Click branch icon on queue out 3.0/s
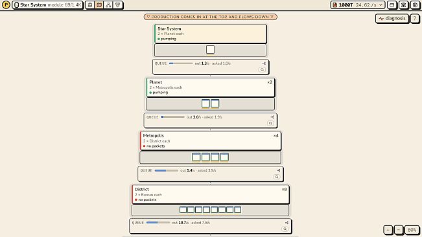The height and width of the screenshot is (237, 422). tap(272, 117)
